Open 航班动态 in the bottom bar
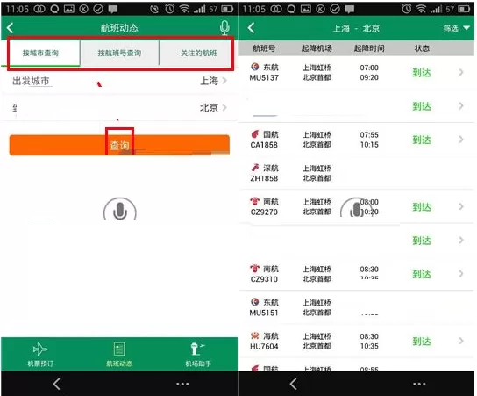The height and width of the screenshot is (396, 477). click(119, 355)
